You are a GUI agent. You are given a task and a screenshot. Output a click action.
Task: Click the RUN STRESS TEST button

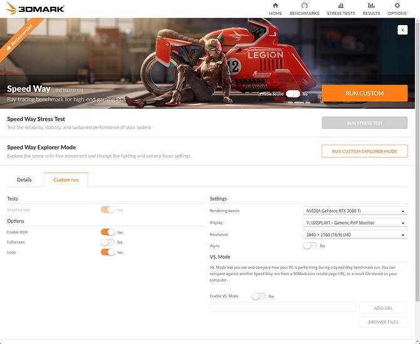364,123
